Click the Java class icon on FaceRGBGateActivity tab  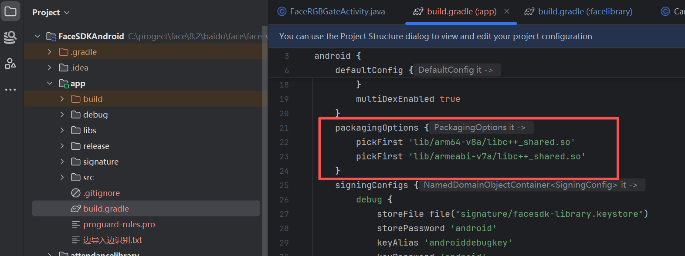pyautogui.click(x=282, y=12)
